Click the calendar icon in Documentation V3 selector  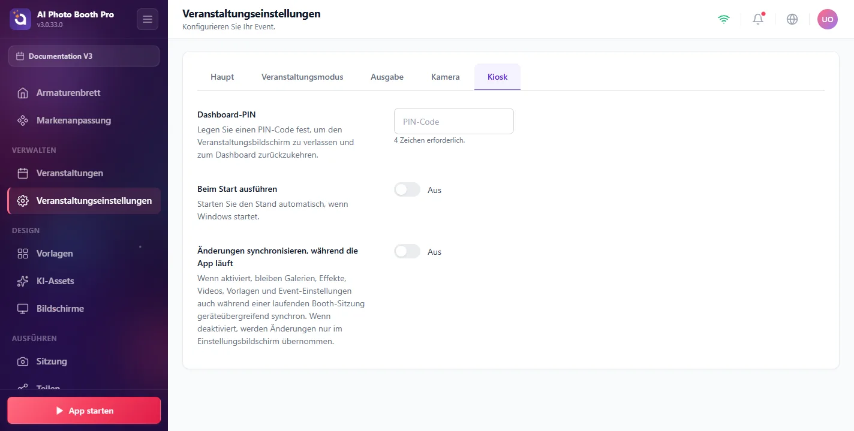coord(20,56)
